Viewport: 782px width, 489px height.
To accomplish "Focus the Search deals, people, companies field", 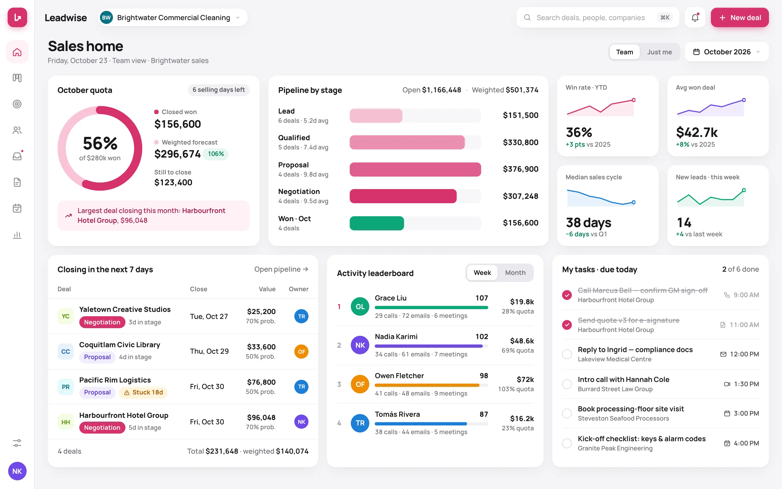I will coord(597,17).
